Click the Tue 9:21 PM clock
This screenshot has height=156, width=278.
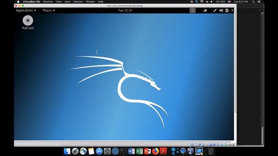point(241,2)
